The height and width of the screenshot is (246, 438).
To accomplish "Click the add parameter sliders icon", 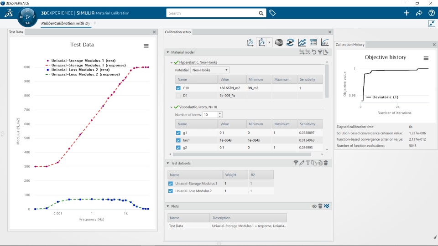I will click(302, 52).
